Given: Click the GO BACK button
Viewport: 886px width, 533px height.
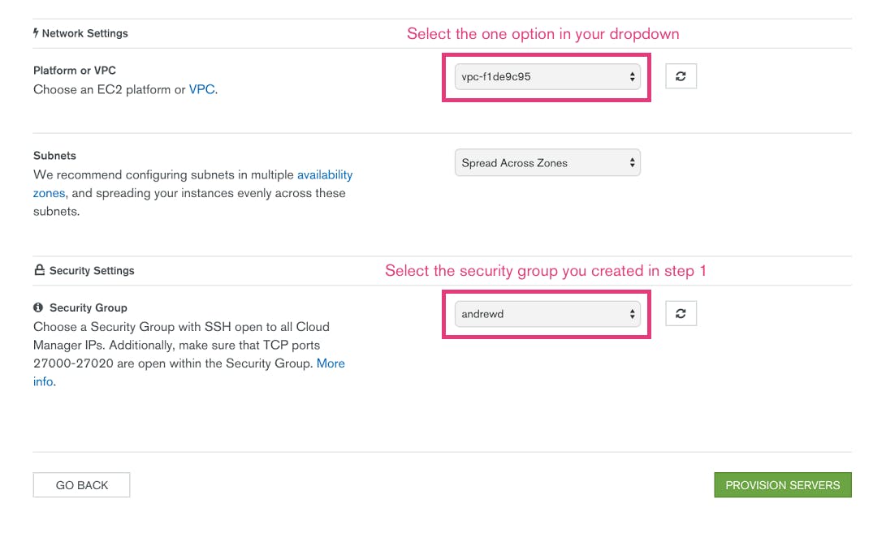Looking at the screenshot, I should pyautogui.click(x=81, y=485).
